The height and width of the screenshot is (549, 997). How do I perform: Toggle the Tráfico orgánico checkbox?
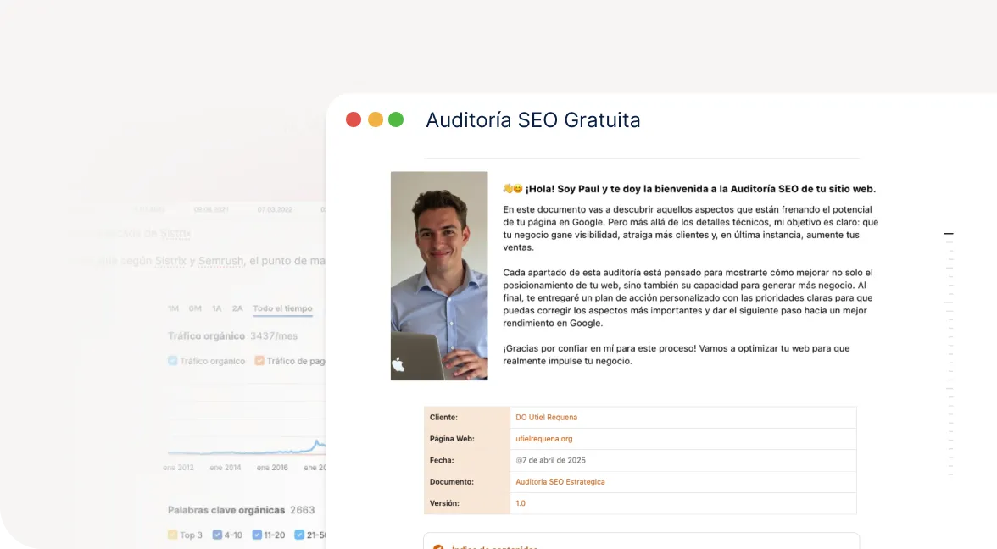click(x=173, y=361)
